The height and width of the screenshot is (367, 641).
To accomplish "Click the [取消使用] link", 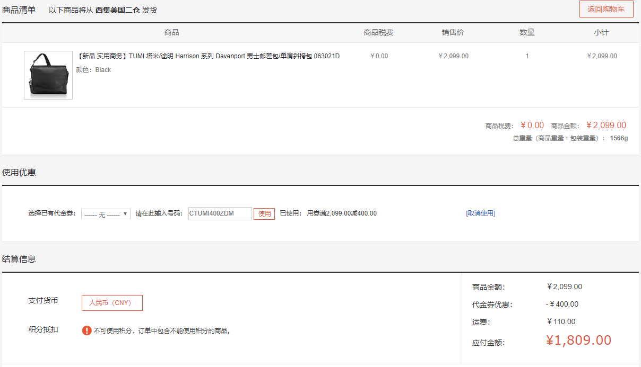I will pos(481,213).
